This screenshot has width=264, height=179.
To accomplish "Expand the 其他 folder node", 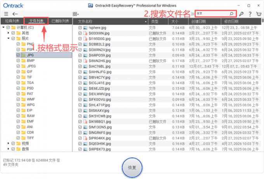I will (8, 33).
